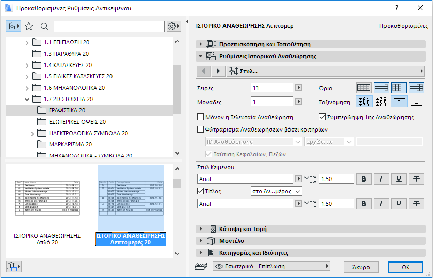
Task: Open font picker arrow beside title Arial
Action: (298, 203)
